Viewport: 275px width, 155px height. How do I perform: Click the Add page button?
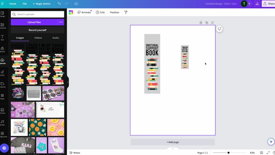tap(173, 142)
